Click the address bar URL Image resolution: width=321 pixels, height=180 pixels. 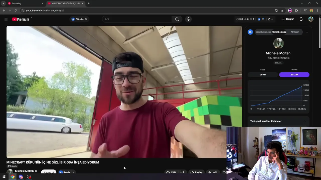(45, 10)
